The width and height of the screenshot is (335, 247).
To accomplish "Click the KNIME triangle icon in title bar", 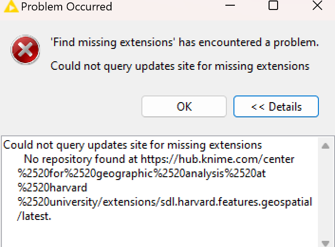I will (x=11, y=6).
